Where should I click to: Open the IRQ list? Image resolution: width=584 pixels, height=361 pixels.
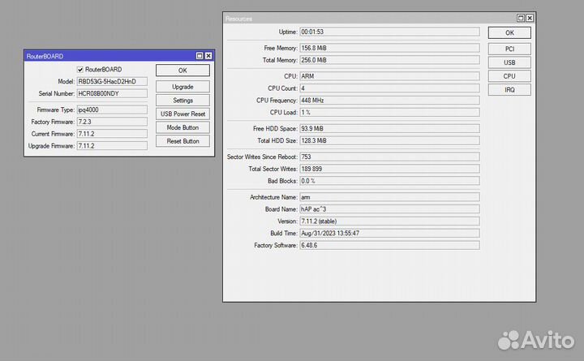(x=509, y=90)
